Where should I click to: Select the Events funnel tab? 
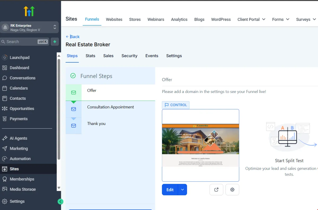click(x=152, y=56)
